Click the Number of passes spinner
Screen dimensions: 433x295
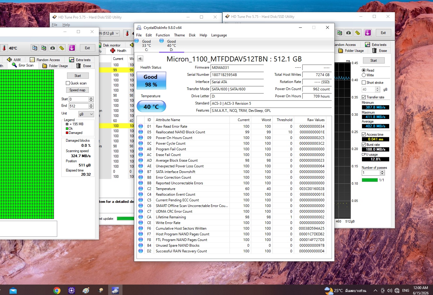382,173
